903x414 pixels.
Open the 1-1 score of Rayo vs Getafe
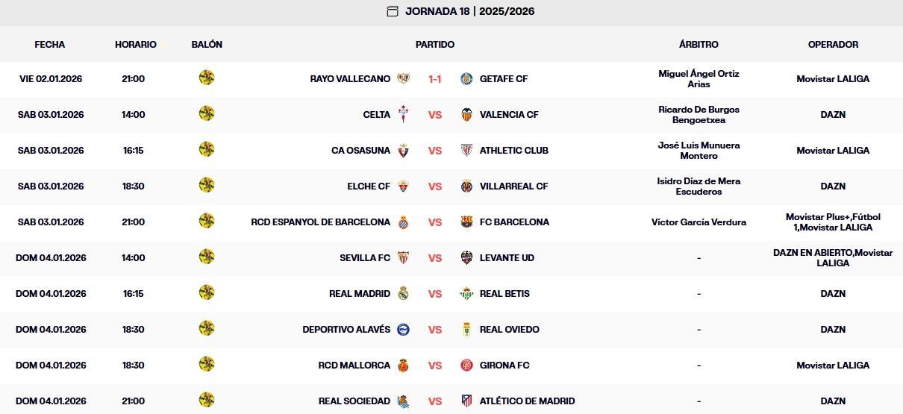(x=435, y=78)
